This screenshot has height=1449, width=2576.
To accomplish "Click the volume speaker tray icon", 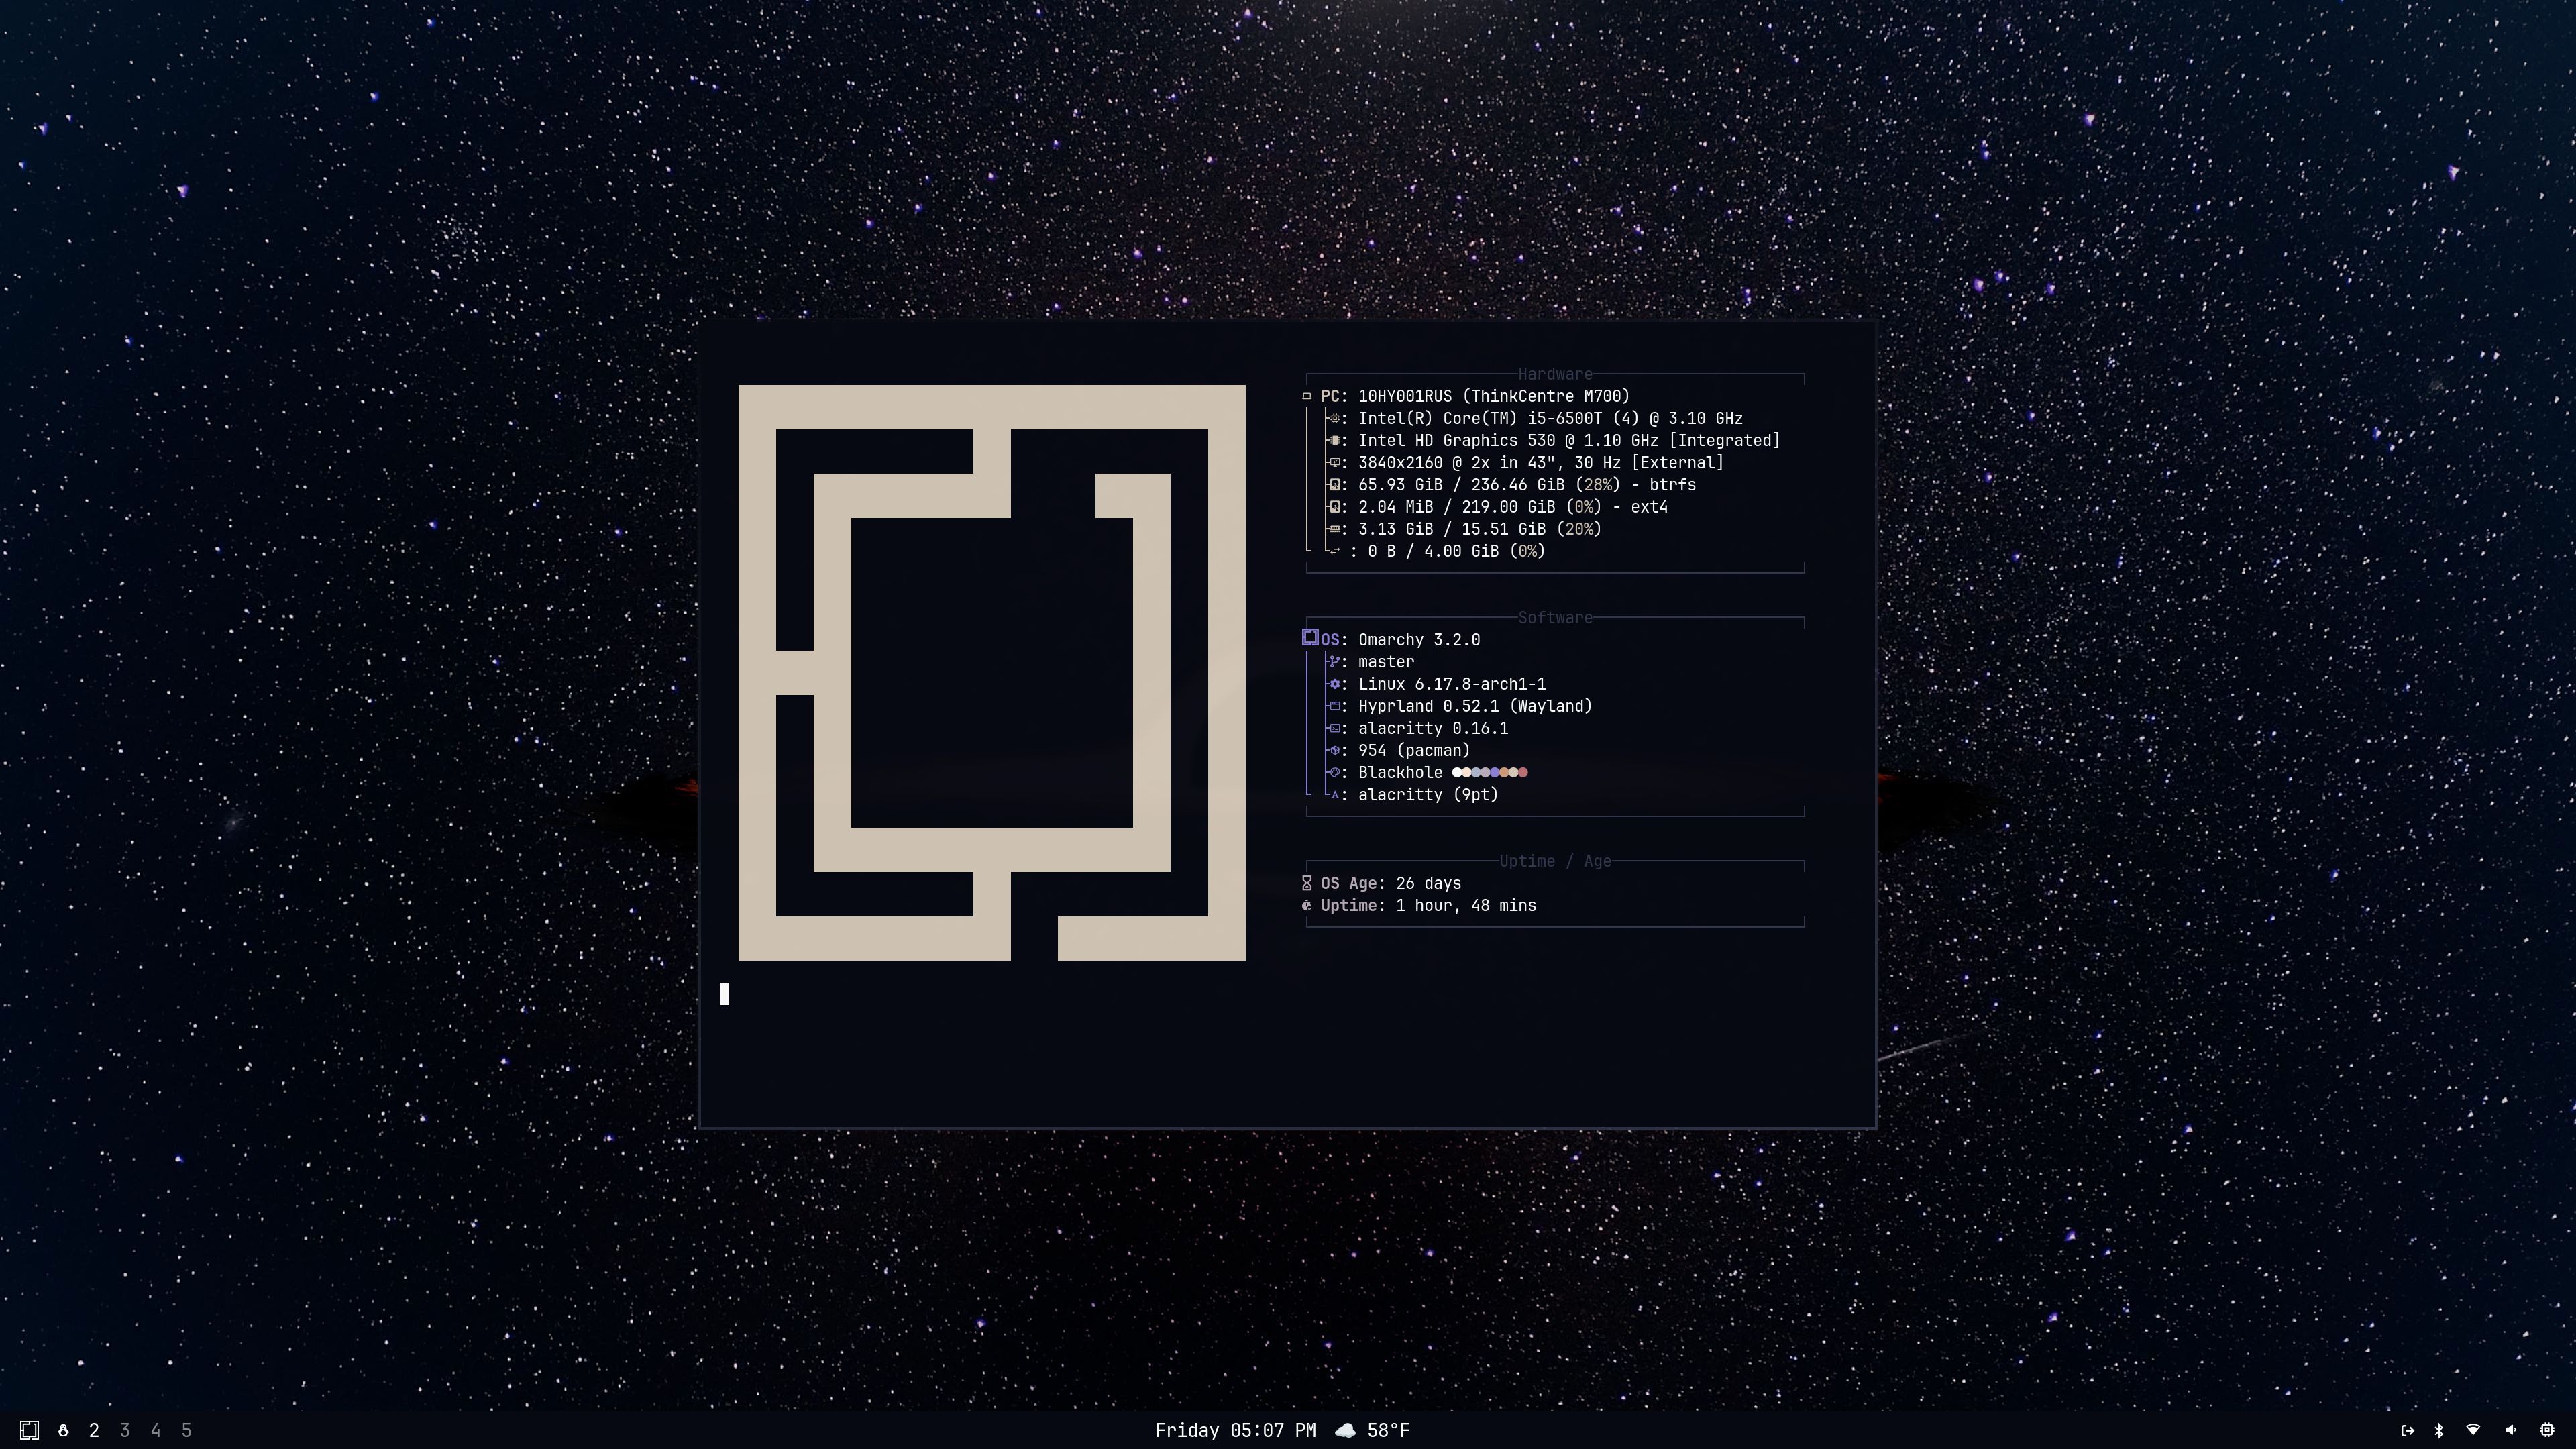I will pos(2510,1430).
